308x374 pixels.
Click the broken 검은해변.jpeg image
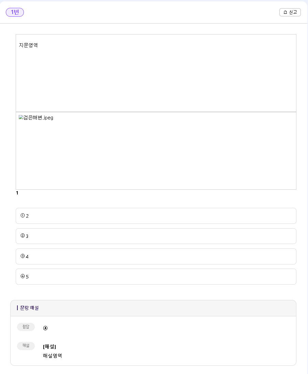pyautogui.click(x=36, y=118)
